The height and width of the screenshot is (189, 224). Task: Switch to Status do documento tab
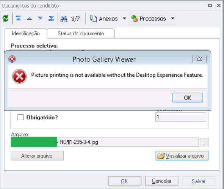pos(81,33)
